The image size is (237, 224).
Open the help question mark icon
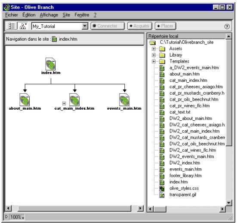[x=227, y=27]
